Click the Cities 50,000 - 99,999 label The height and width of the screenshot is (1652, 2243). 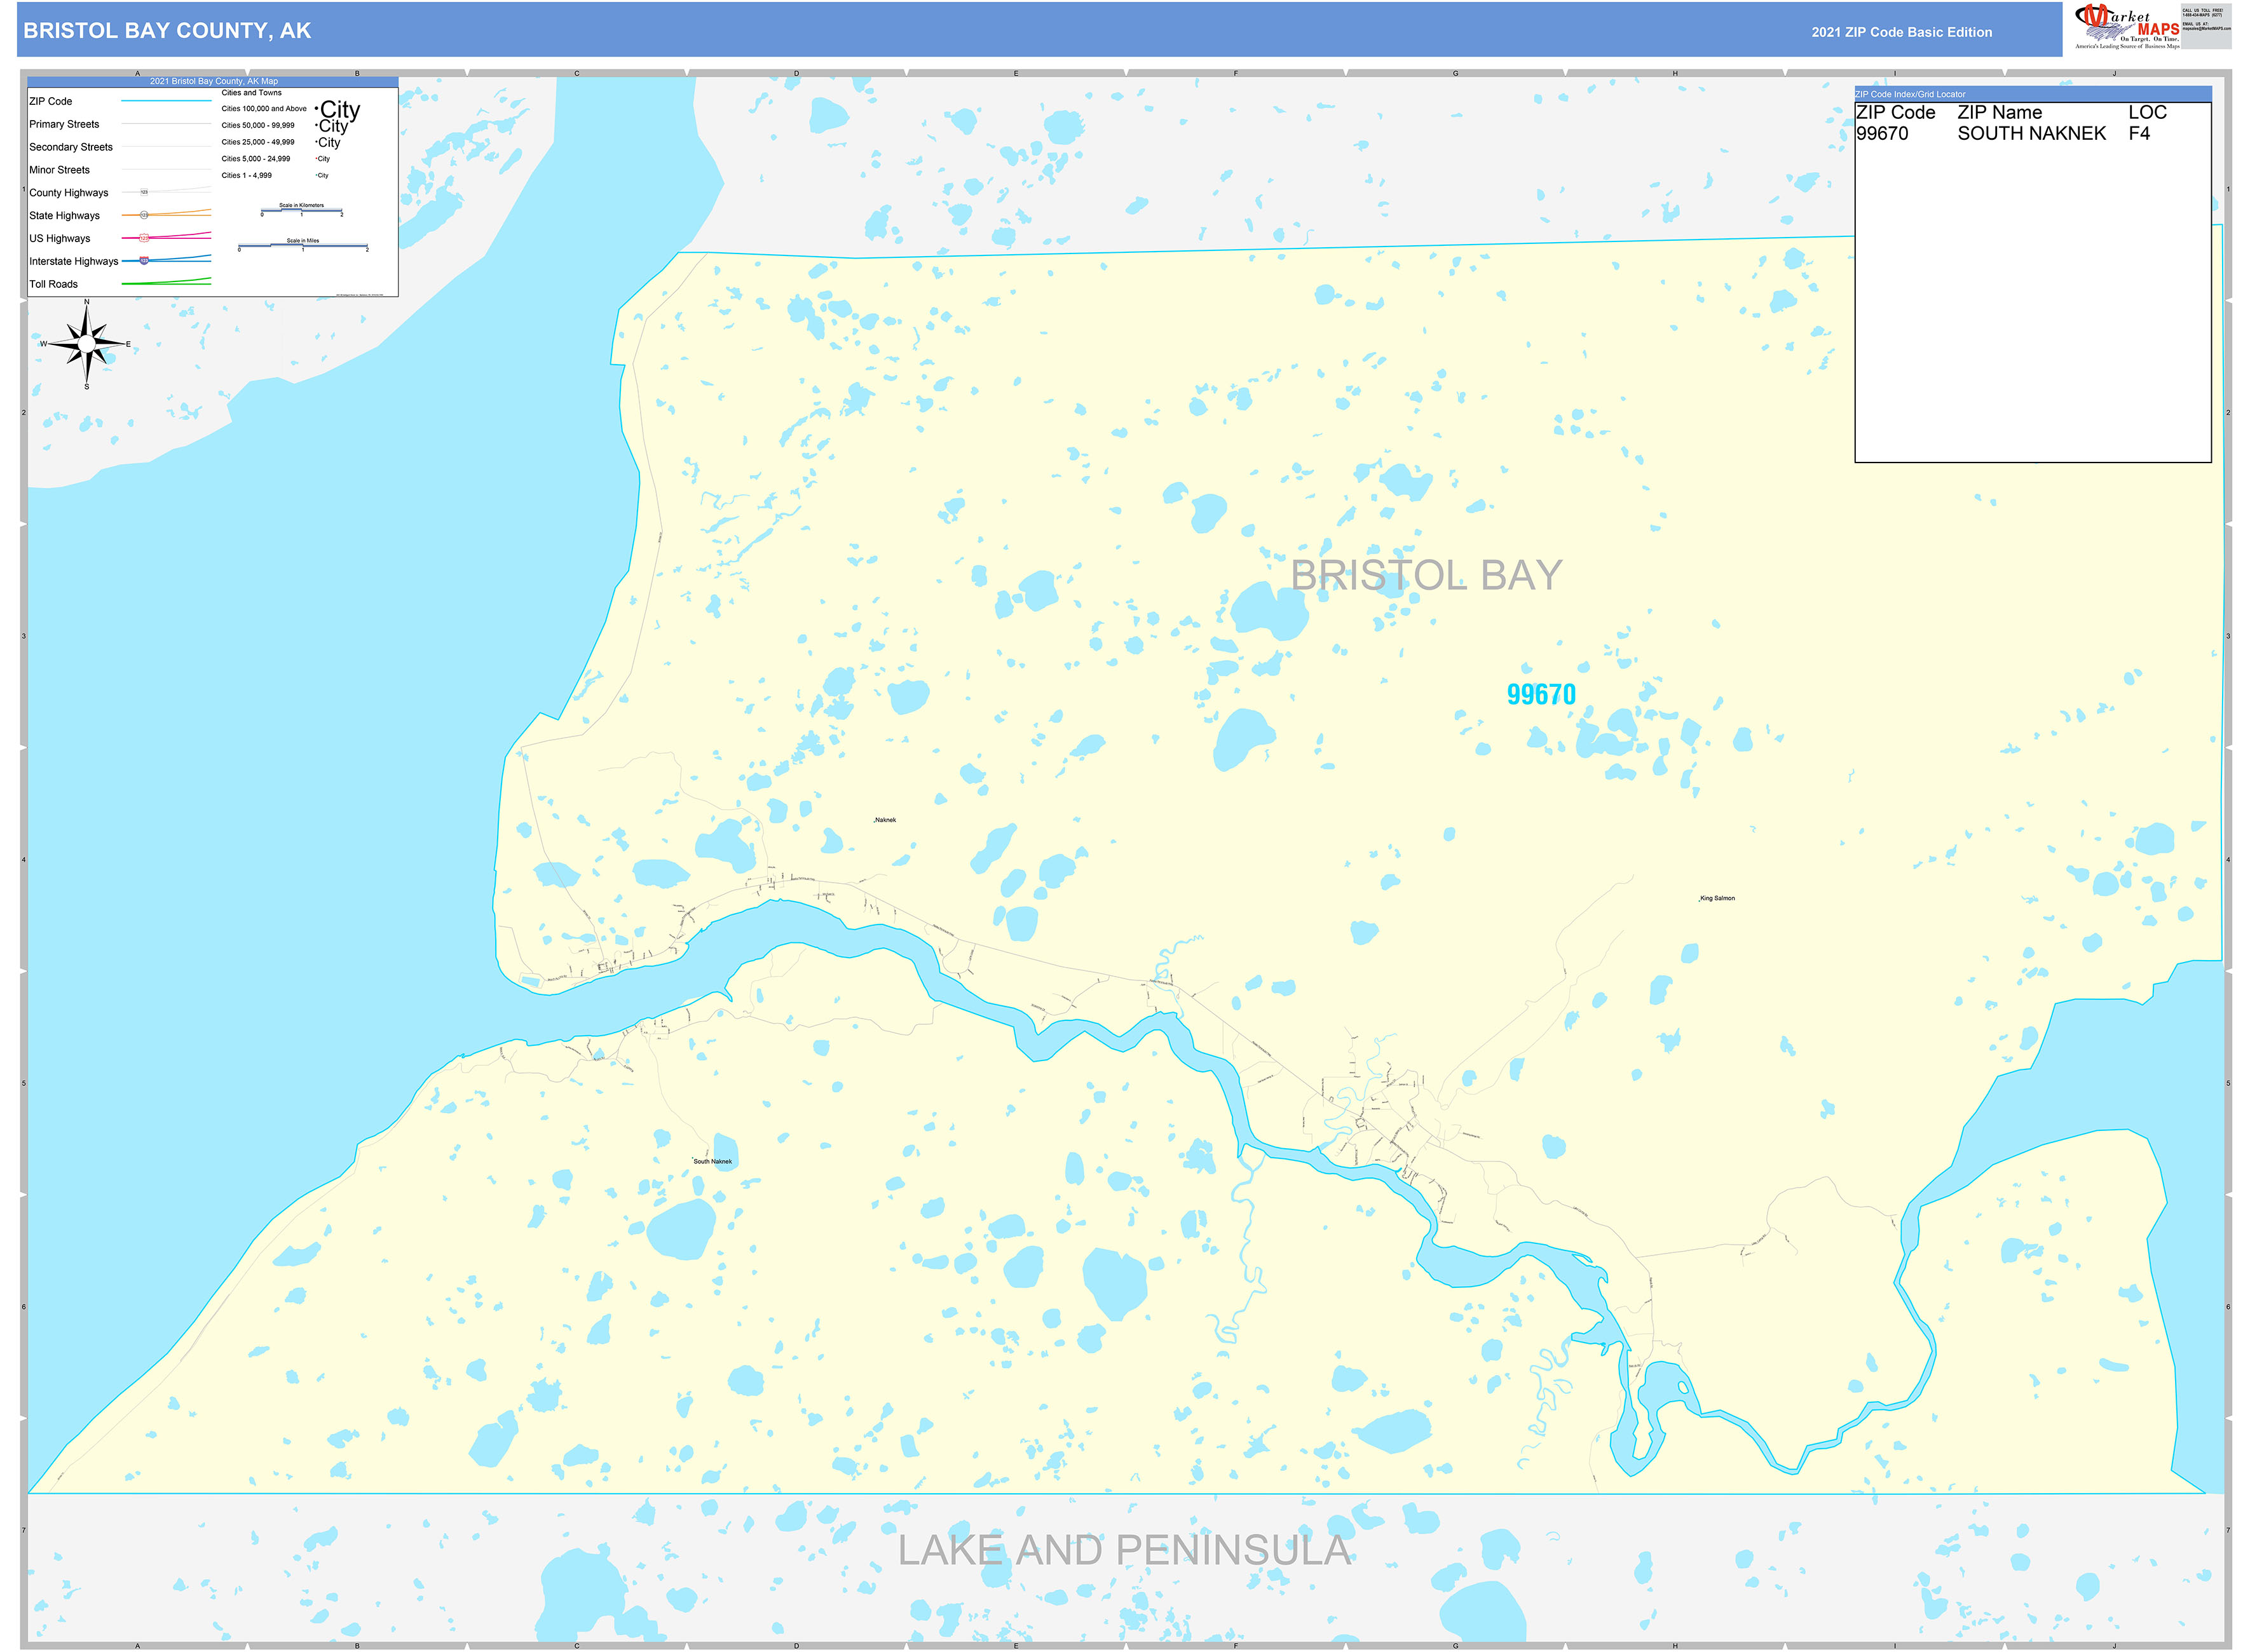pos(258,126)
